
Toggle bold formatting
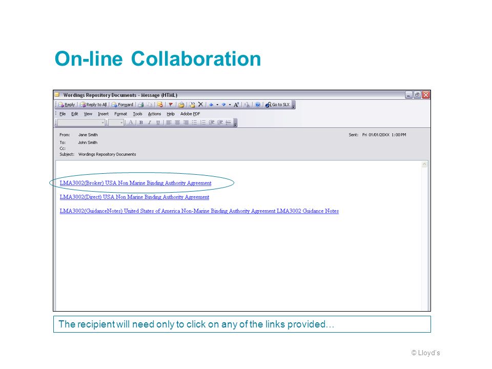[141, 122]
